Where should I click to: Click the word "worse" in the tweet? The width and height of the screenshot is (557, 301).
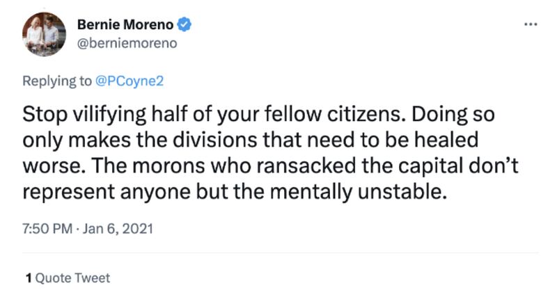click(x=49, y=166)
